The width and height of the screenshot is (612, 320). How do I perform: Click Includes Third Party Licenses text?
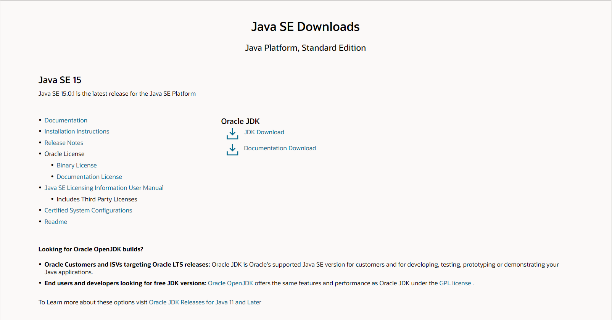97,199
